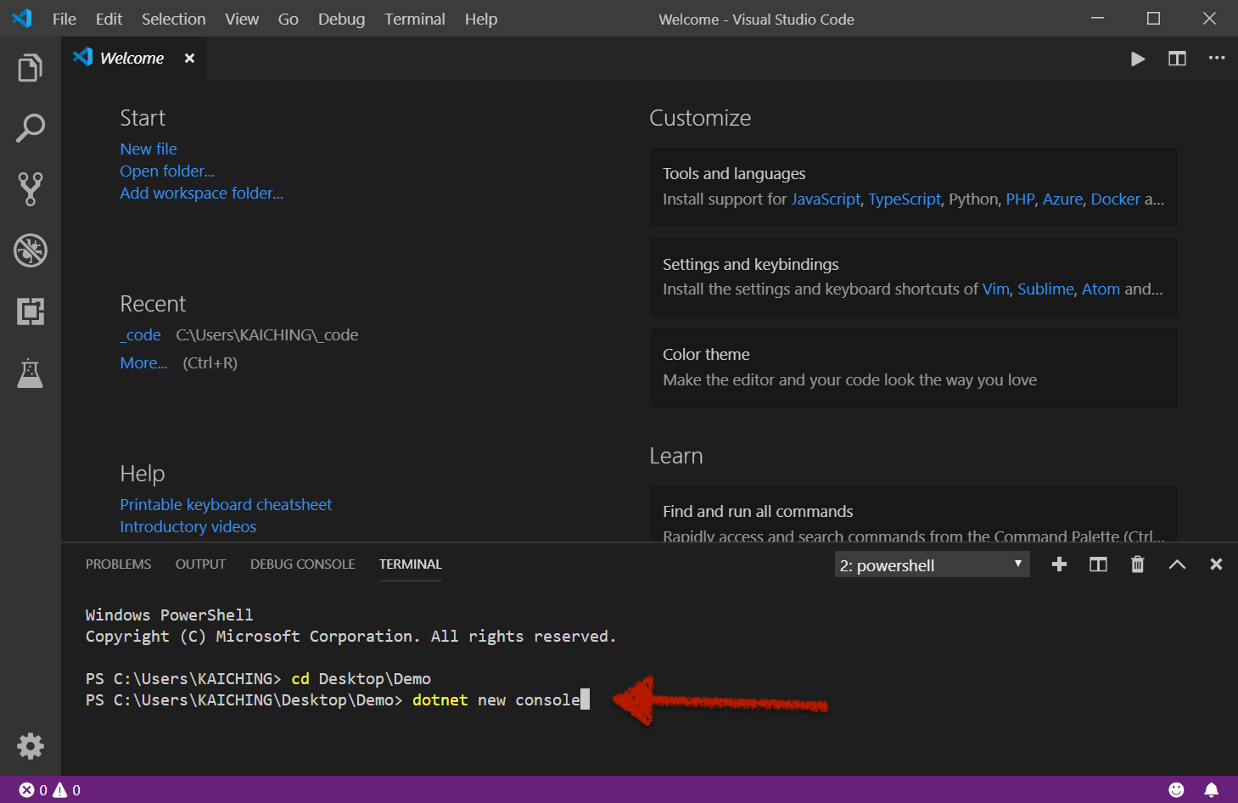Open notifications bell in status bar
Screen dimensions: 1238x803
point(1212,790)
